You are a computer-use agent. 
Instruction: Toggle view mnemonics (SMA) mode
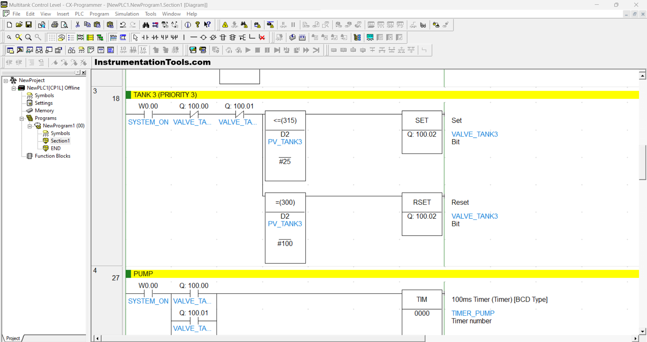(x=114, y=37)
